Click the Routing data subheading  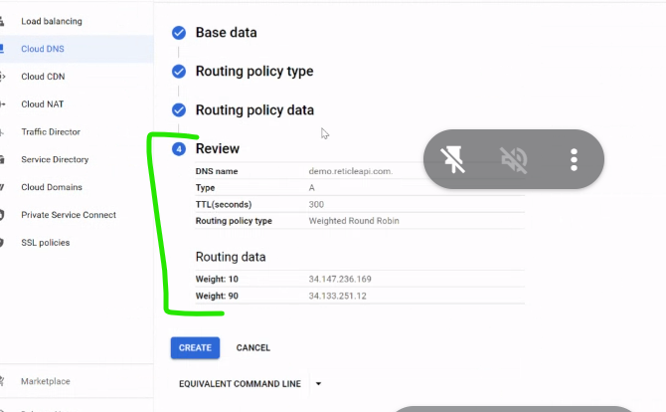coord(231,257)
